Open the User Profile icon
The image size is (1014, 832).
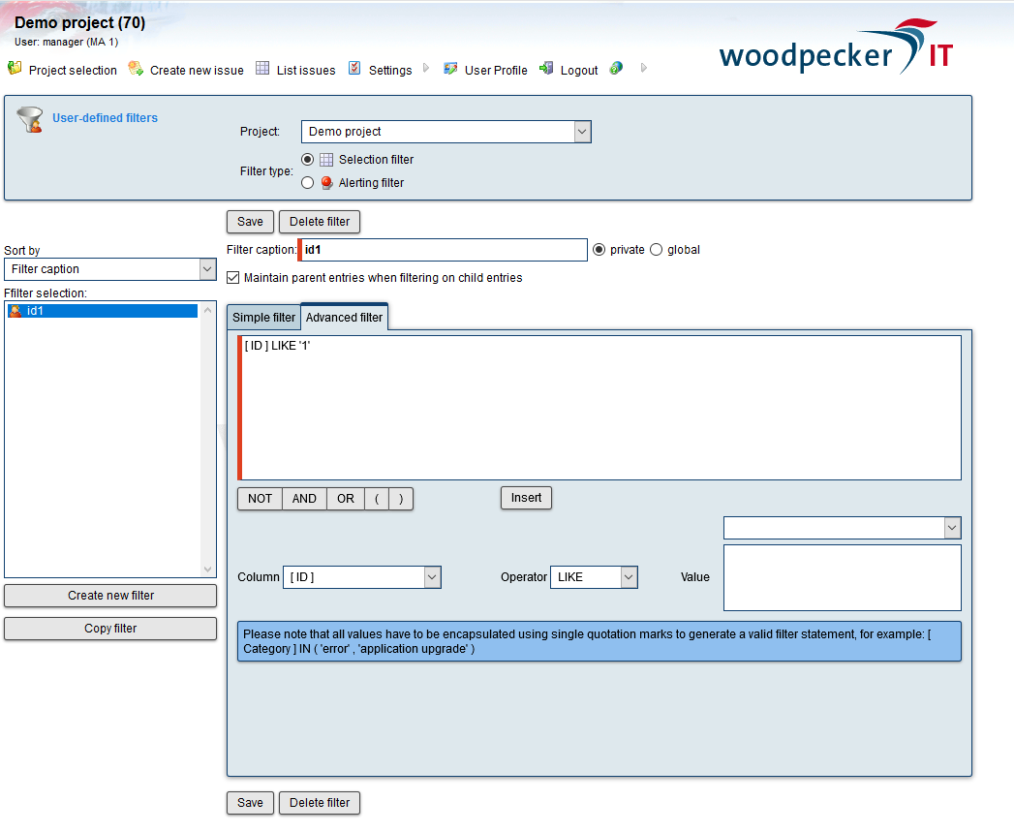click(x=450, y=68)
